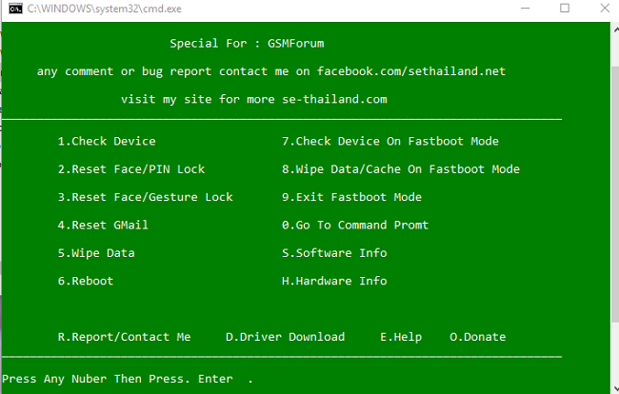The image size is (619, 394).
Task: Select 0.Go To Command Promt entry
Action: [x=355, y=226]
